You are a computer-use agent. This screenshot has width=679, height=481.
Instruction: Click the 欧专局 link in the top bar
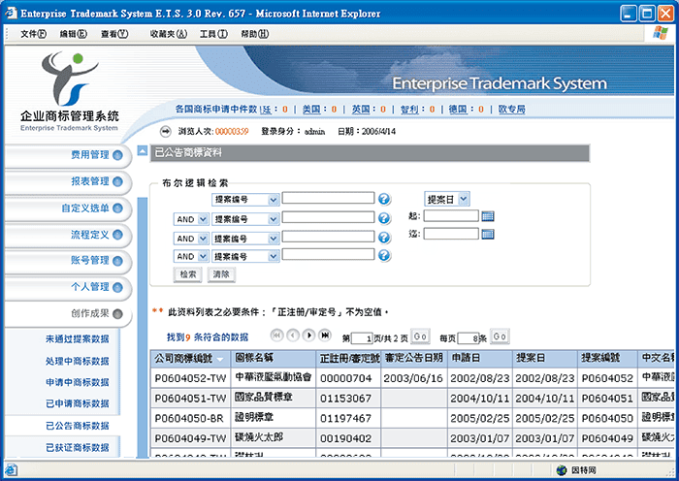[x=511, y=110]
